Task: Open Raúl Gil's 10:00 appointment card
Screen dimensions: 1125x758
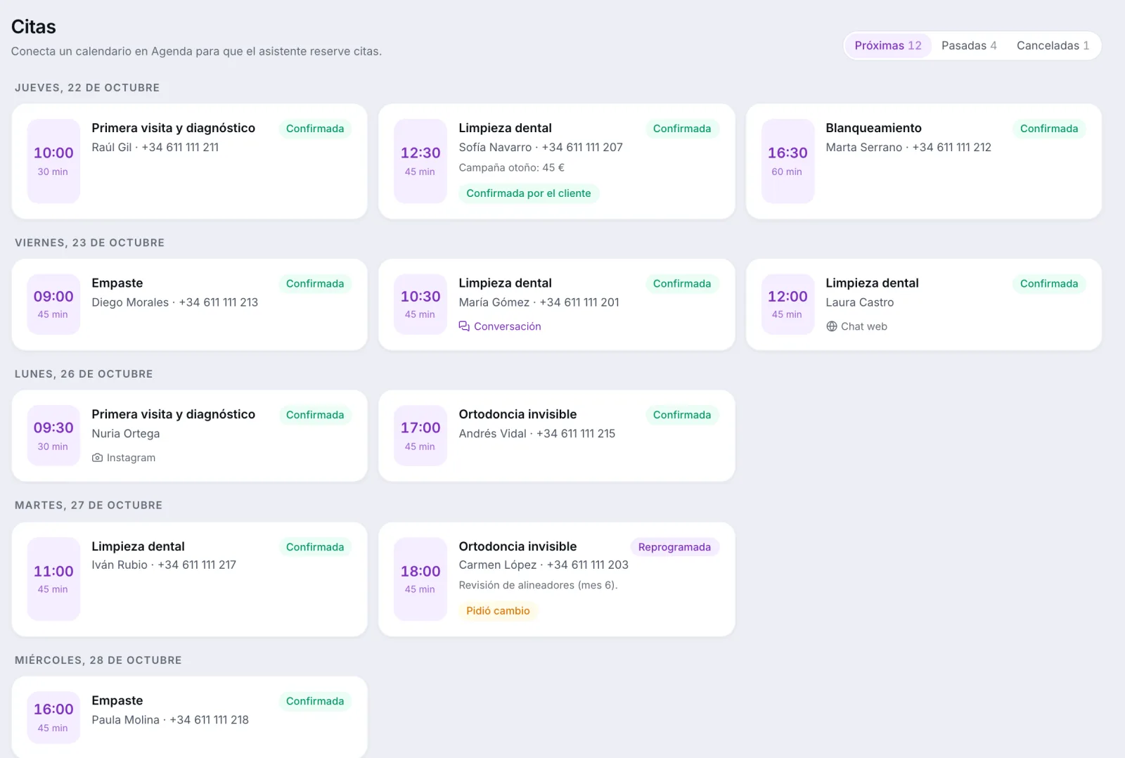Action: [189, 161]
